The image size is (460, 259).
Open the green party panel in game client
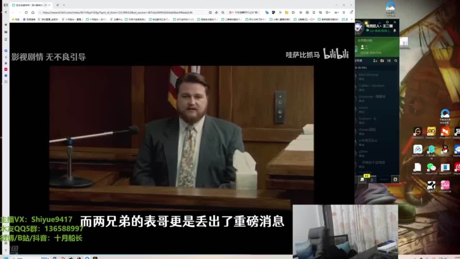(x=377, y=46)
